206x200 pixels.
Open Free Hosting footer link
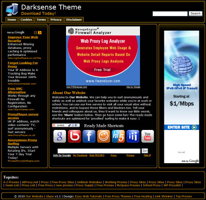(143, 196)
